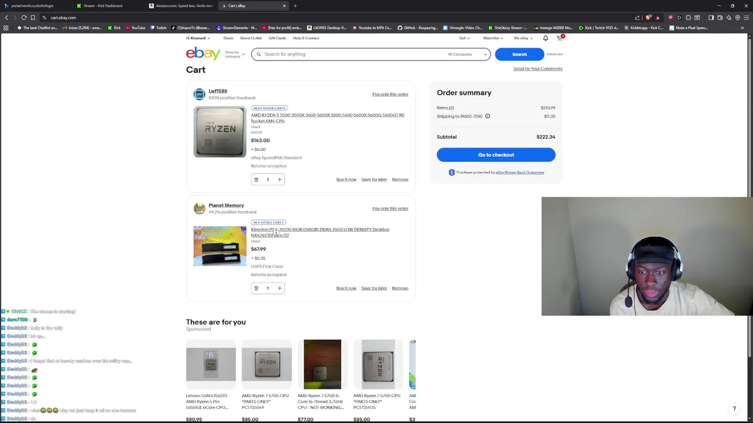Click the browser address bar
This screenshot has height=423, width=753.
tap(335, 18)
